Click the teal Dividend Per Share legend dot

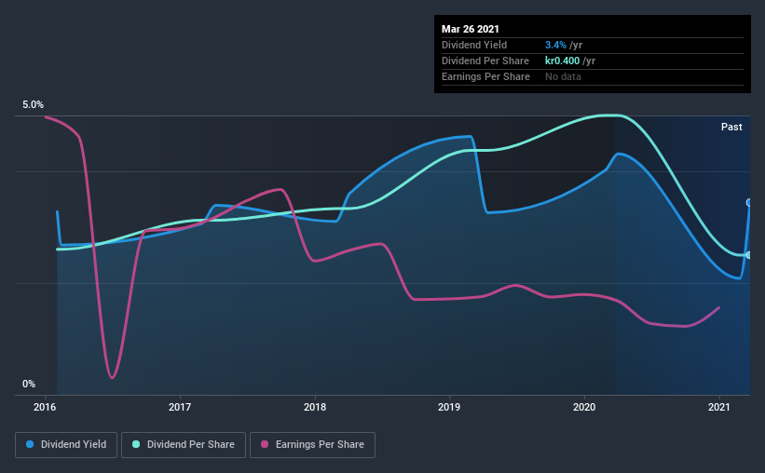[136, 444]
